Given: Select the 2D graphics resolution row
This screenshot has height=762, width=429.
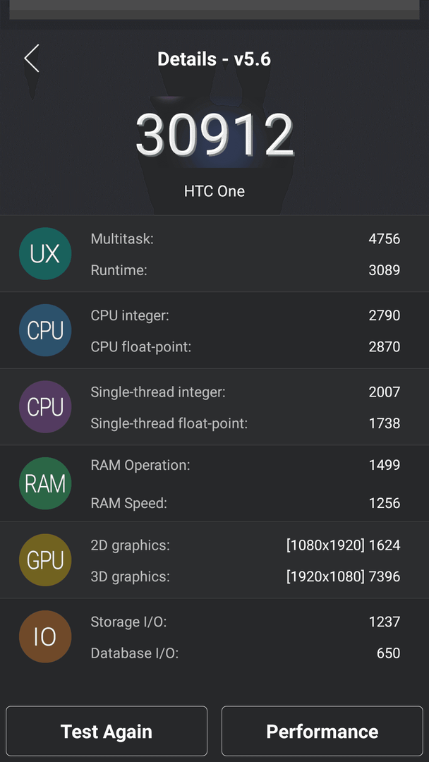Looking at the screenshot, I should coord(246,545).
